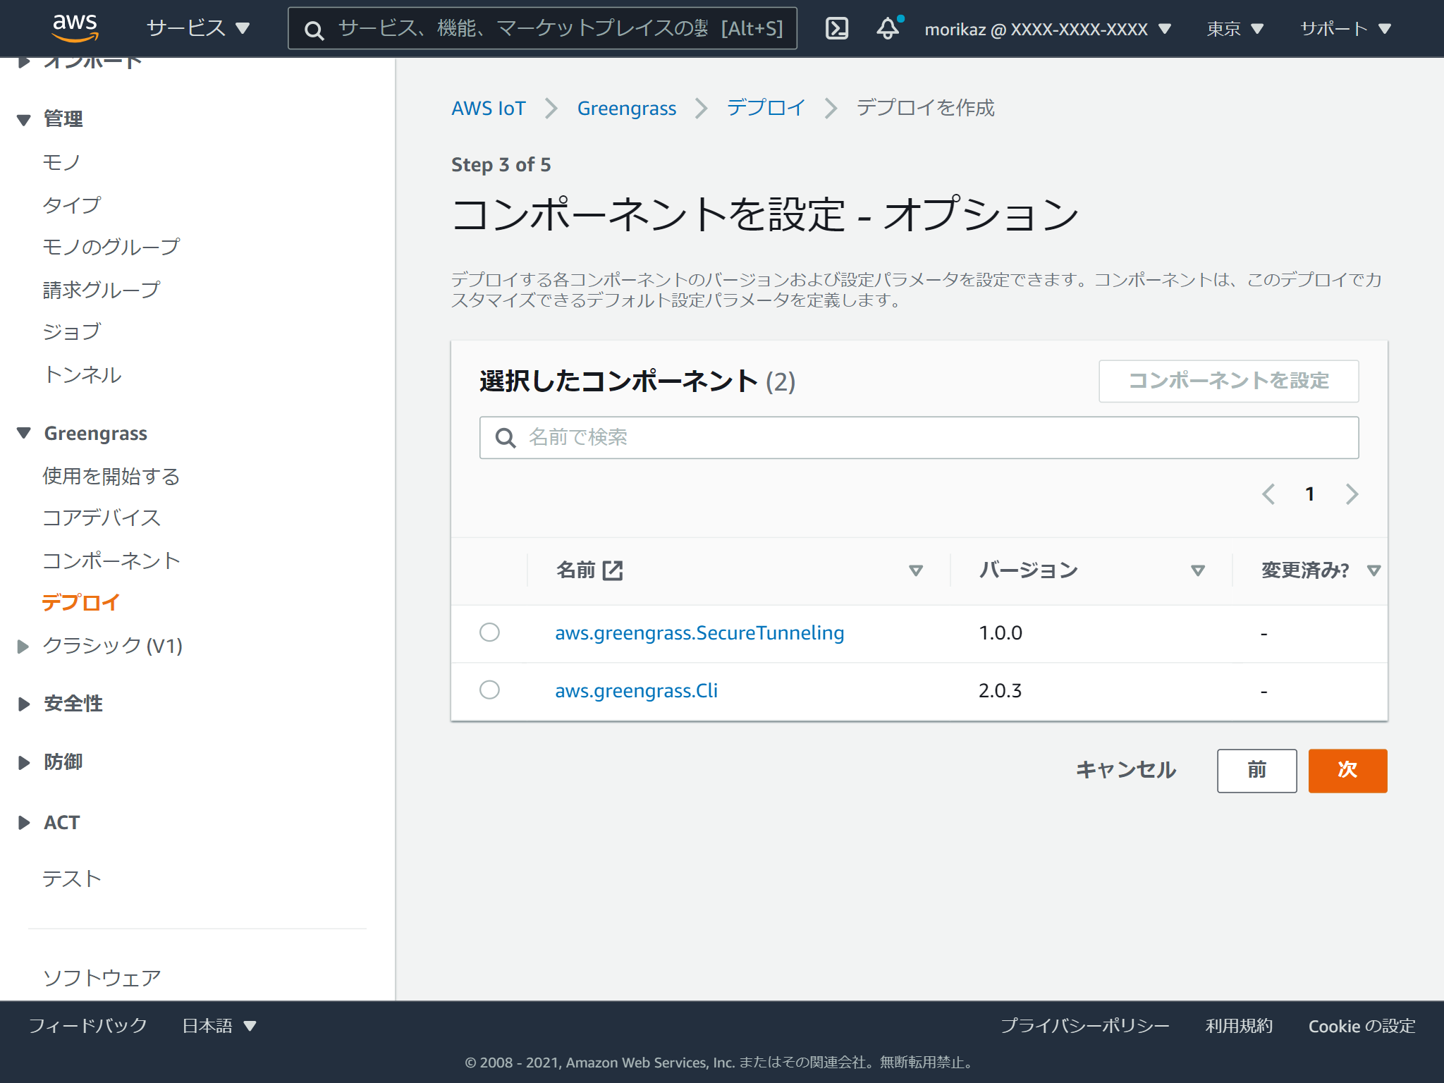This screenshot has height=1083, width=1444.
Task: Open CloudShell from the navigation bar
Action: (836, 28)
